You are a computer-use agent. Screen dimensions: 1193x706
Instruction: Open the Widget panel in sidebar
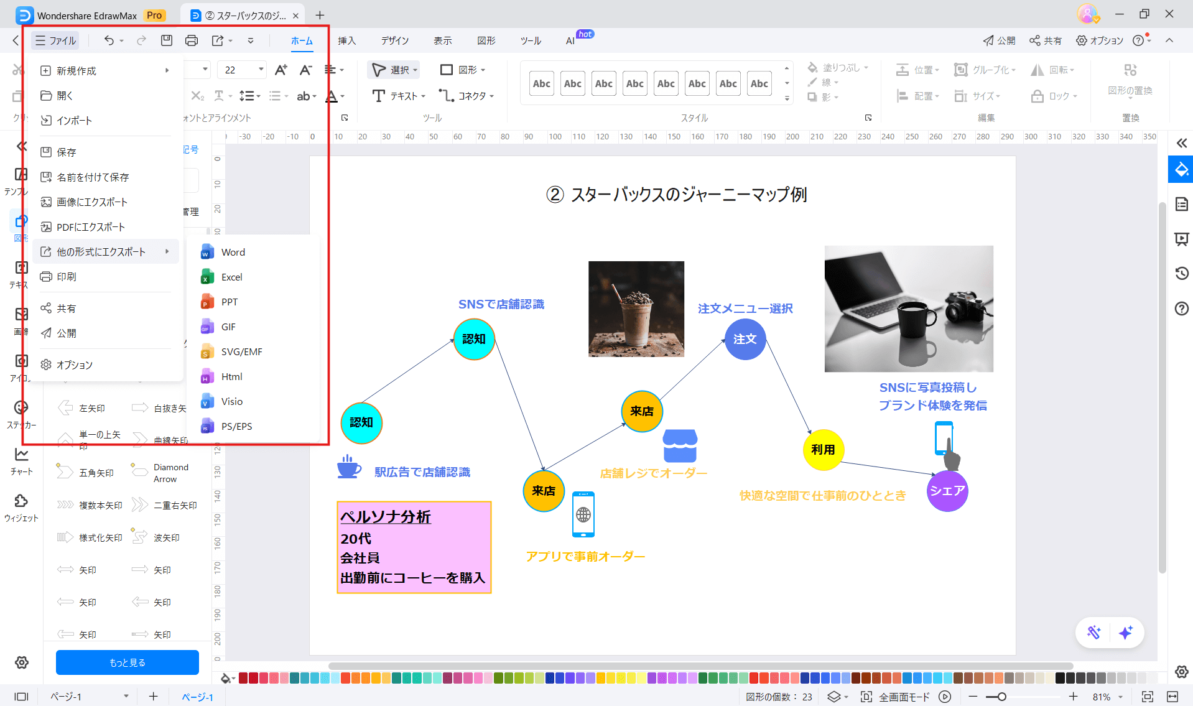coord(21,508)
